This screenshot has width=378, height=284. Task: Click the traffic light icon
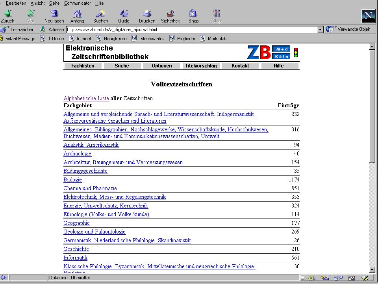296,52
